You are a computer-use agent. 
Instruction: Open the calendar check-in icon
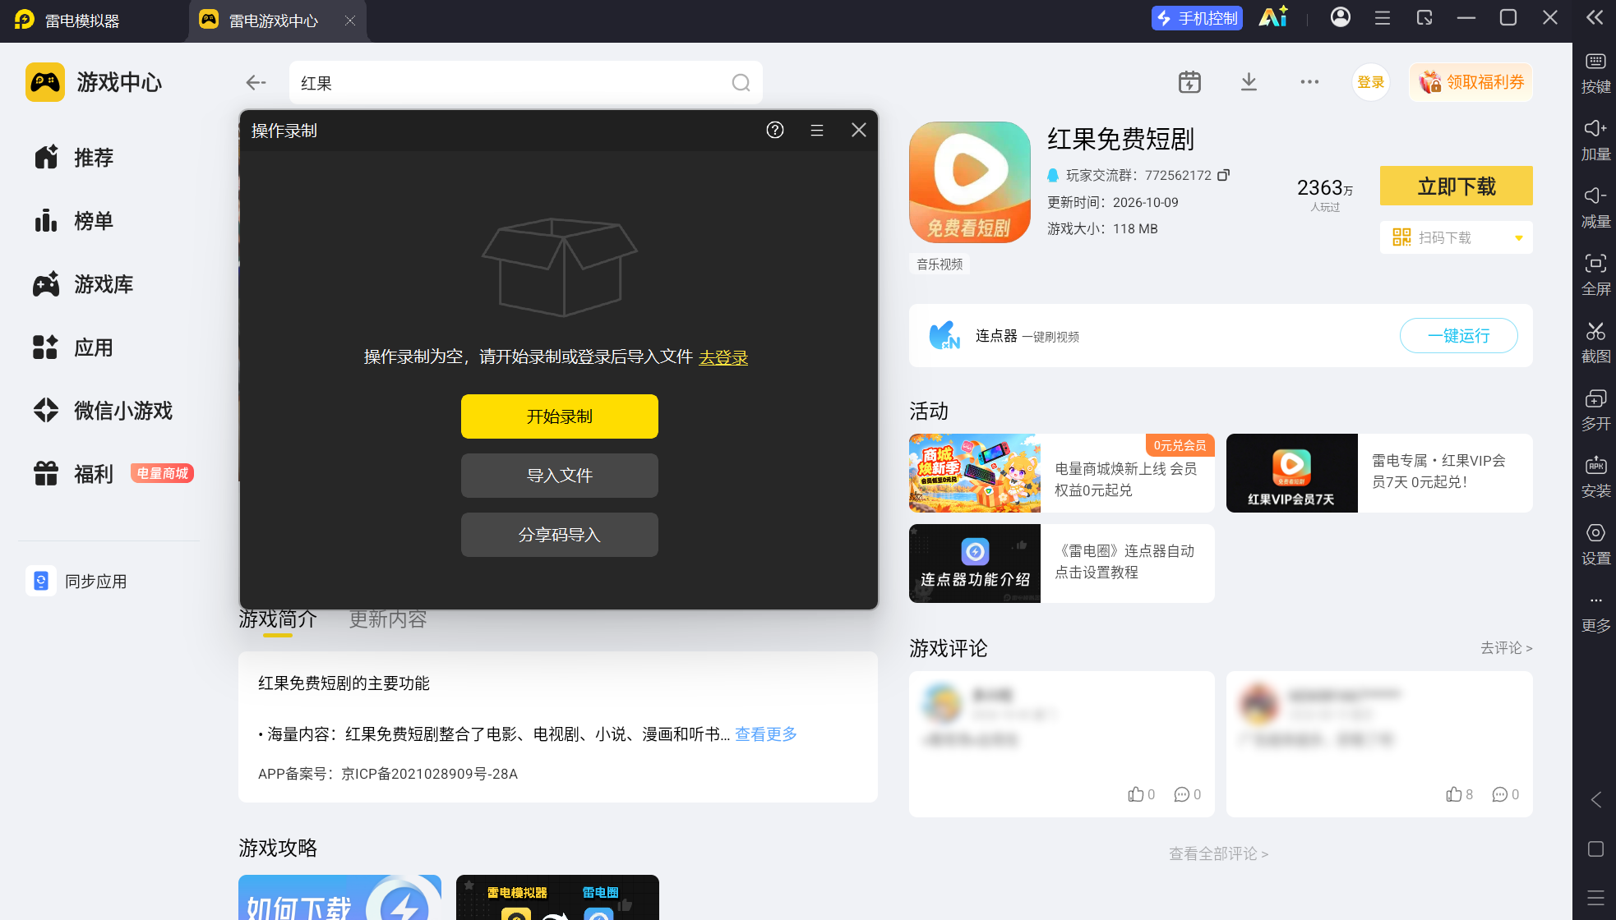coord(1189,82)
